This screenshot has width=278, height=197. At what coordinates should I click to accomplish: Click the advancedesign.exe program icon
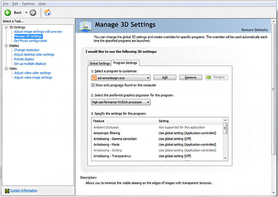(x=94, y=78)
